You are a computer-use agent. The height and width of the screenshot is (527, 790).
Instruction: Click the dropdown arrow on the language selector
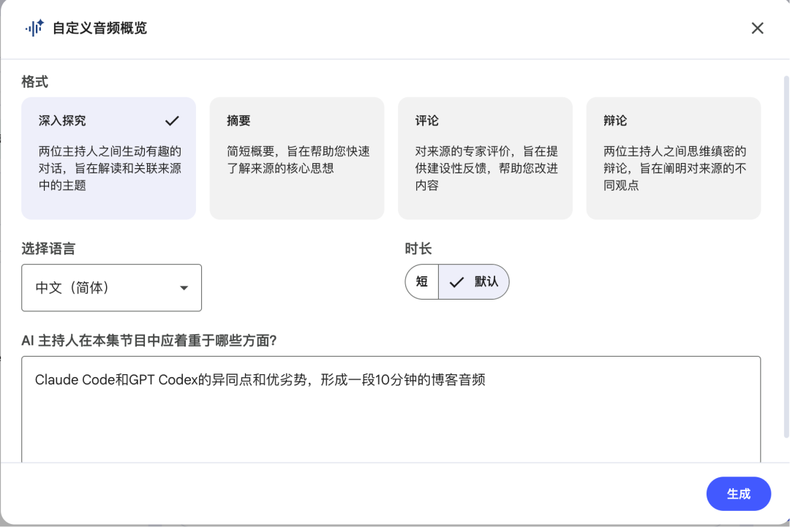coord(184,287)
